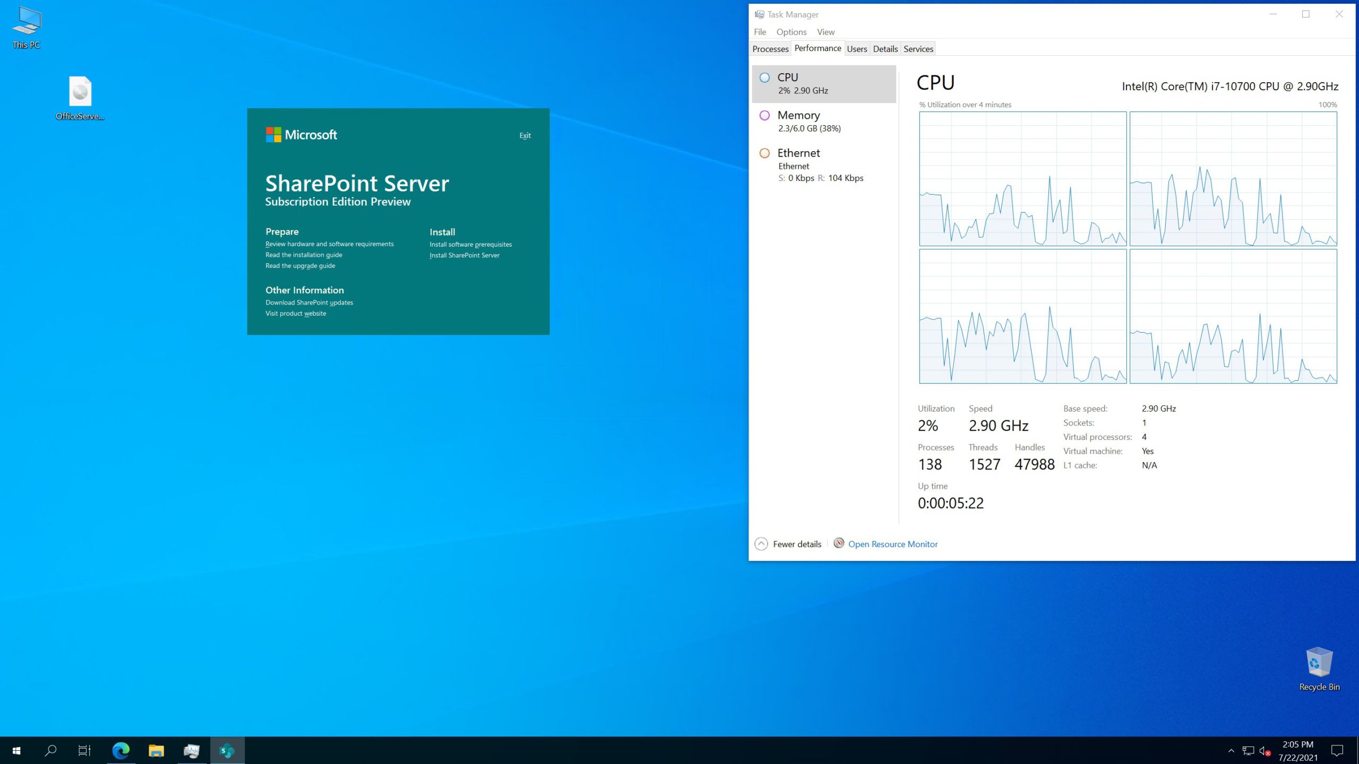The width and height of the screenshot is (1359, 764).
Task: Switch to Processes tab
Action: click(x=770, y=49)
